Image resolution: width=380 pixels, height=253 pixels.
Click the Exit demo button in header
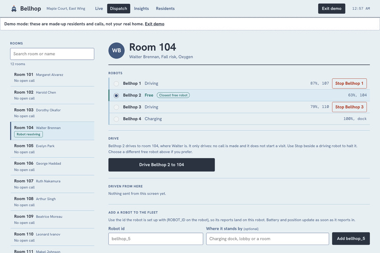pyautogui.click(x=331, y=8)
